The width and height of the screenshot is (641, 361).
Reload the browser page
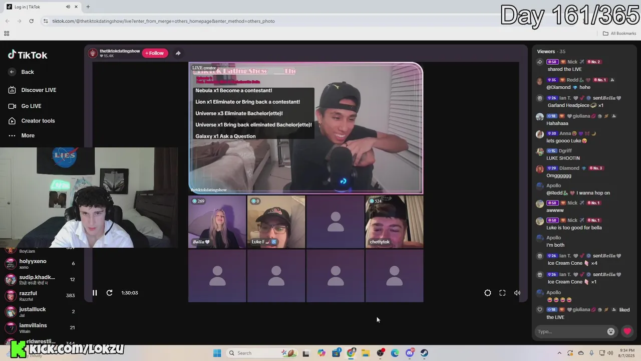[x=32, y=21]
